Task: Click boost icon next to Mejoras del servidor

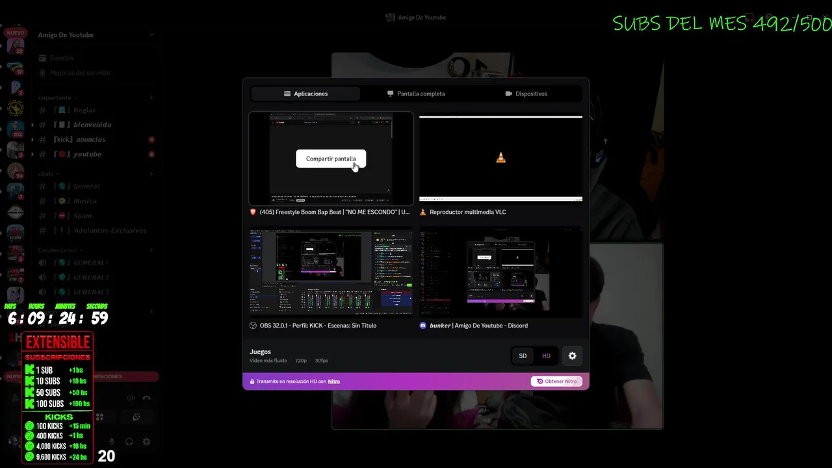Action: pos(43,73)
